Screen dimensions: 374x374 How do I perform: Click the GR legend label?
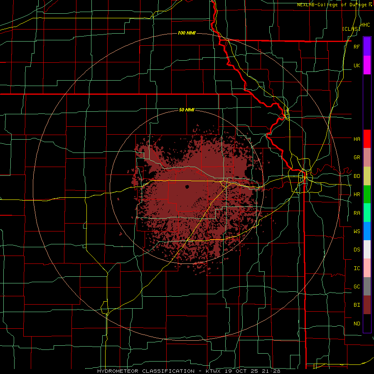click(x=357, y=157)
